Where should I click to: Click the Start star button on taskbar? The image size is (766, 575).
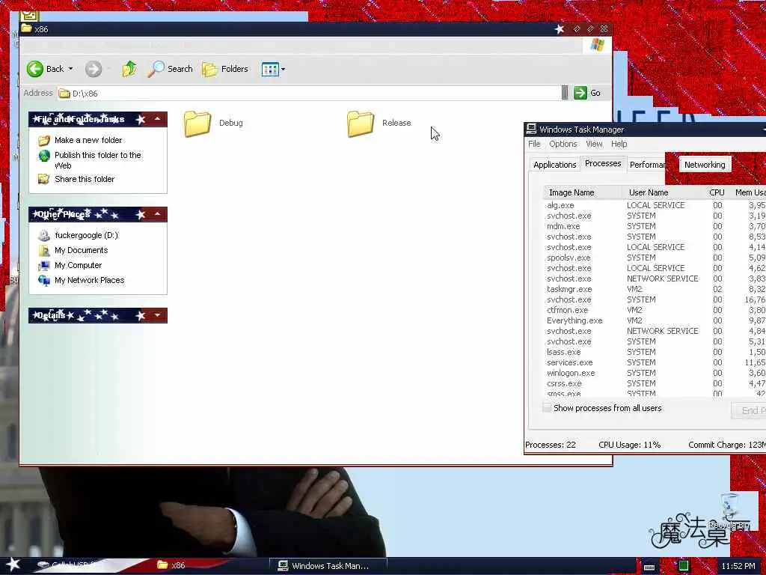13,565
